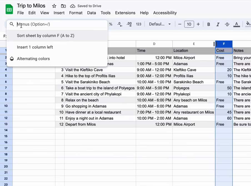Choose Sort sheet by column F (A to Z)

pos(45,36)
